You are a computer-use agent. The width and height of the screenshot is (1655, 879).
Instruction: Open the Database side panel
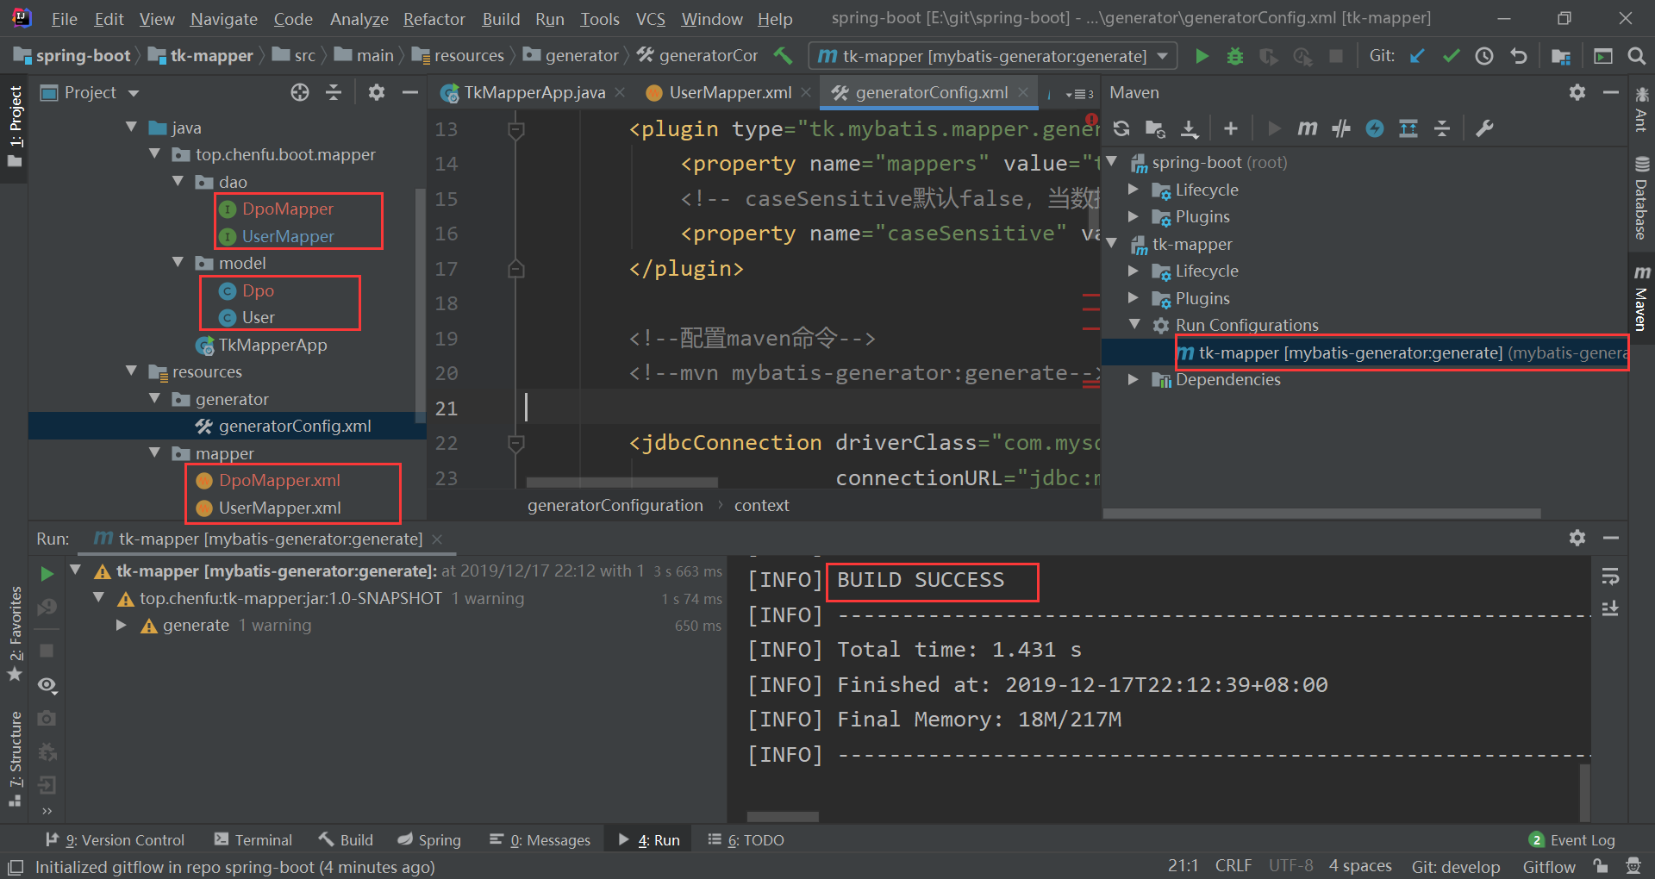(1641, 198)
